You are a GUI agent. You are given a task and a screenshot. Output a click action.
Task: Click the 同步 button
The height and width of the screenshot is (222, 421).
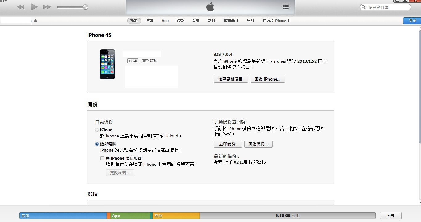[x=390, y=216]
